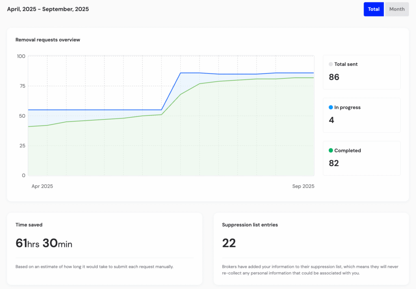The image size is (416, 289).
Task: Click the brokers suppression list description text
Action: 311,270
